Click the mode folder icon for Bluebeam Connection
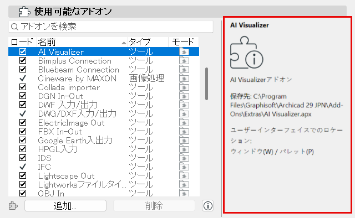This screenshot has height=218, width=355. click(x=184, y=69)
